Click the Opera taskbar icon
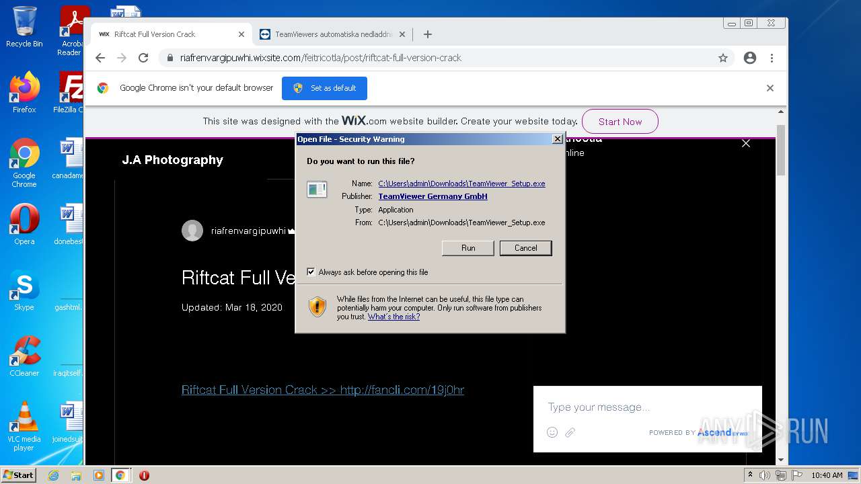Viewport: 861px width, 484px height. pos(144,475)
